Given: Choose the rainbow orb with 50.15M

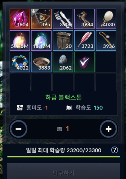Looking at the screenshot, I should click(20, 40).
